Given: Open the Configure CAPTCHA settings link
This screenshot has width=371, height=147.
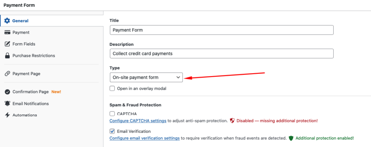Looking at the screenshot, I should tap(138, 120).
